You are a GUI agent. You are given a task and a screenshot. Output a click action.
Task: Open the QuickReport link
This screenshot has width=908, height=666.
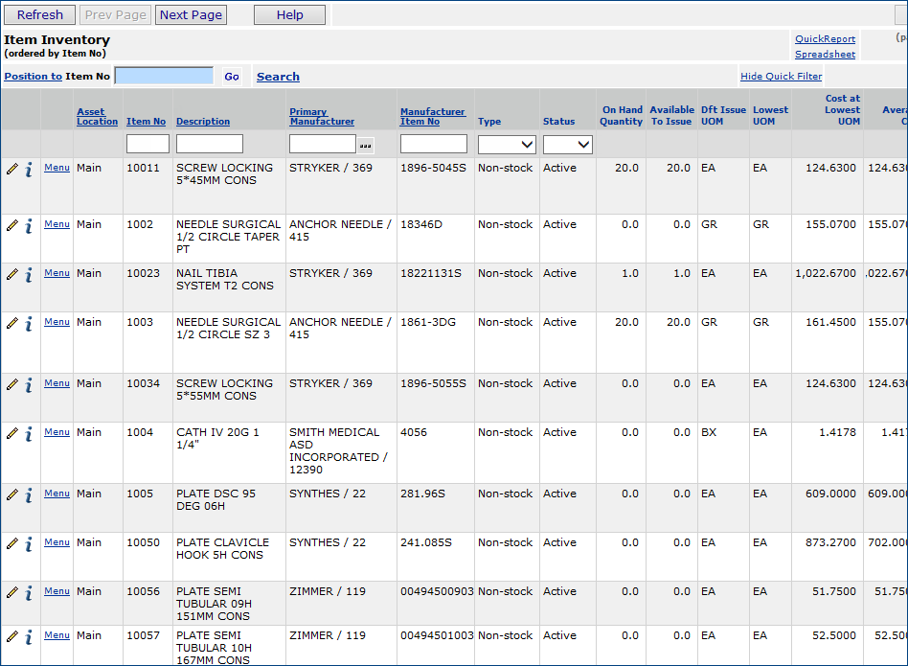825,39
